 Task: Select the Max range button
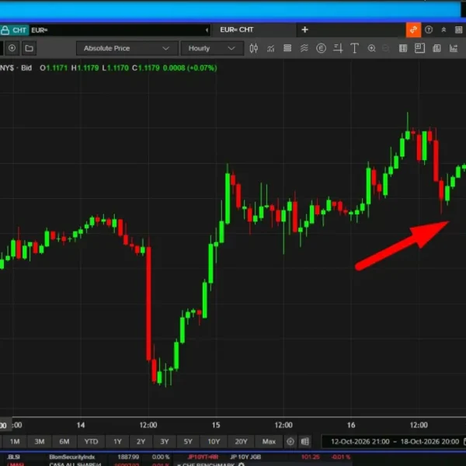269,441
